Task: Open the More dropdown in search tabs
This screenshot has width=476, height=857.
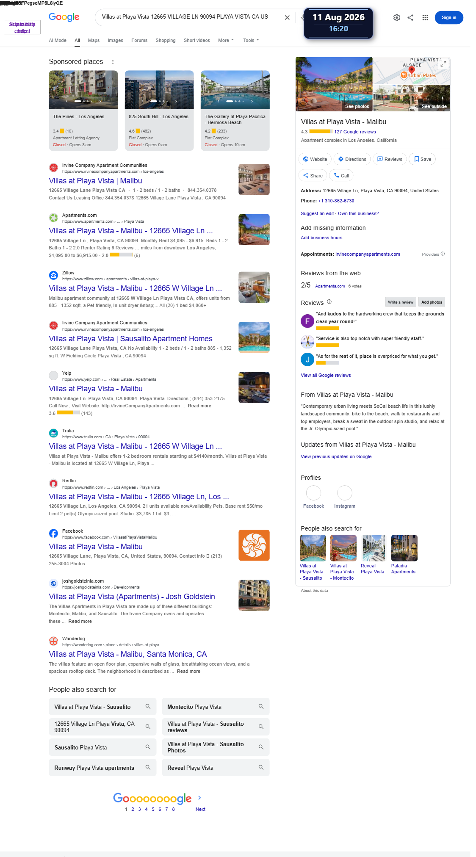Action: point(226,40)
